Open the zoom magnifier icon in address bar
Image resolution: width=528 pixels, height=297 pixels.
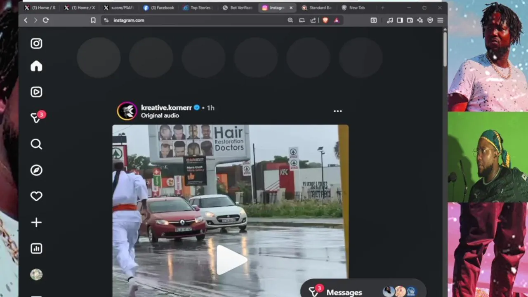pos(290,20)
